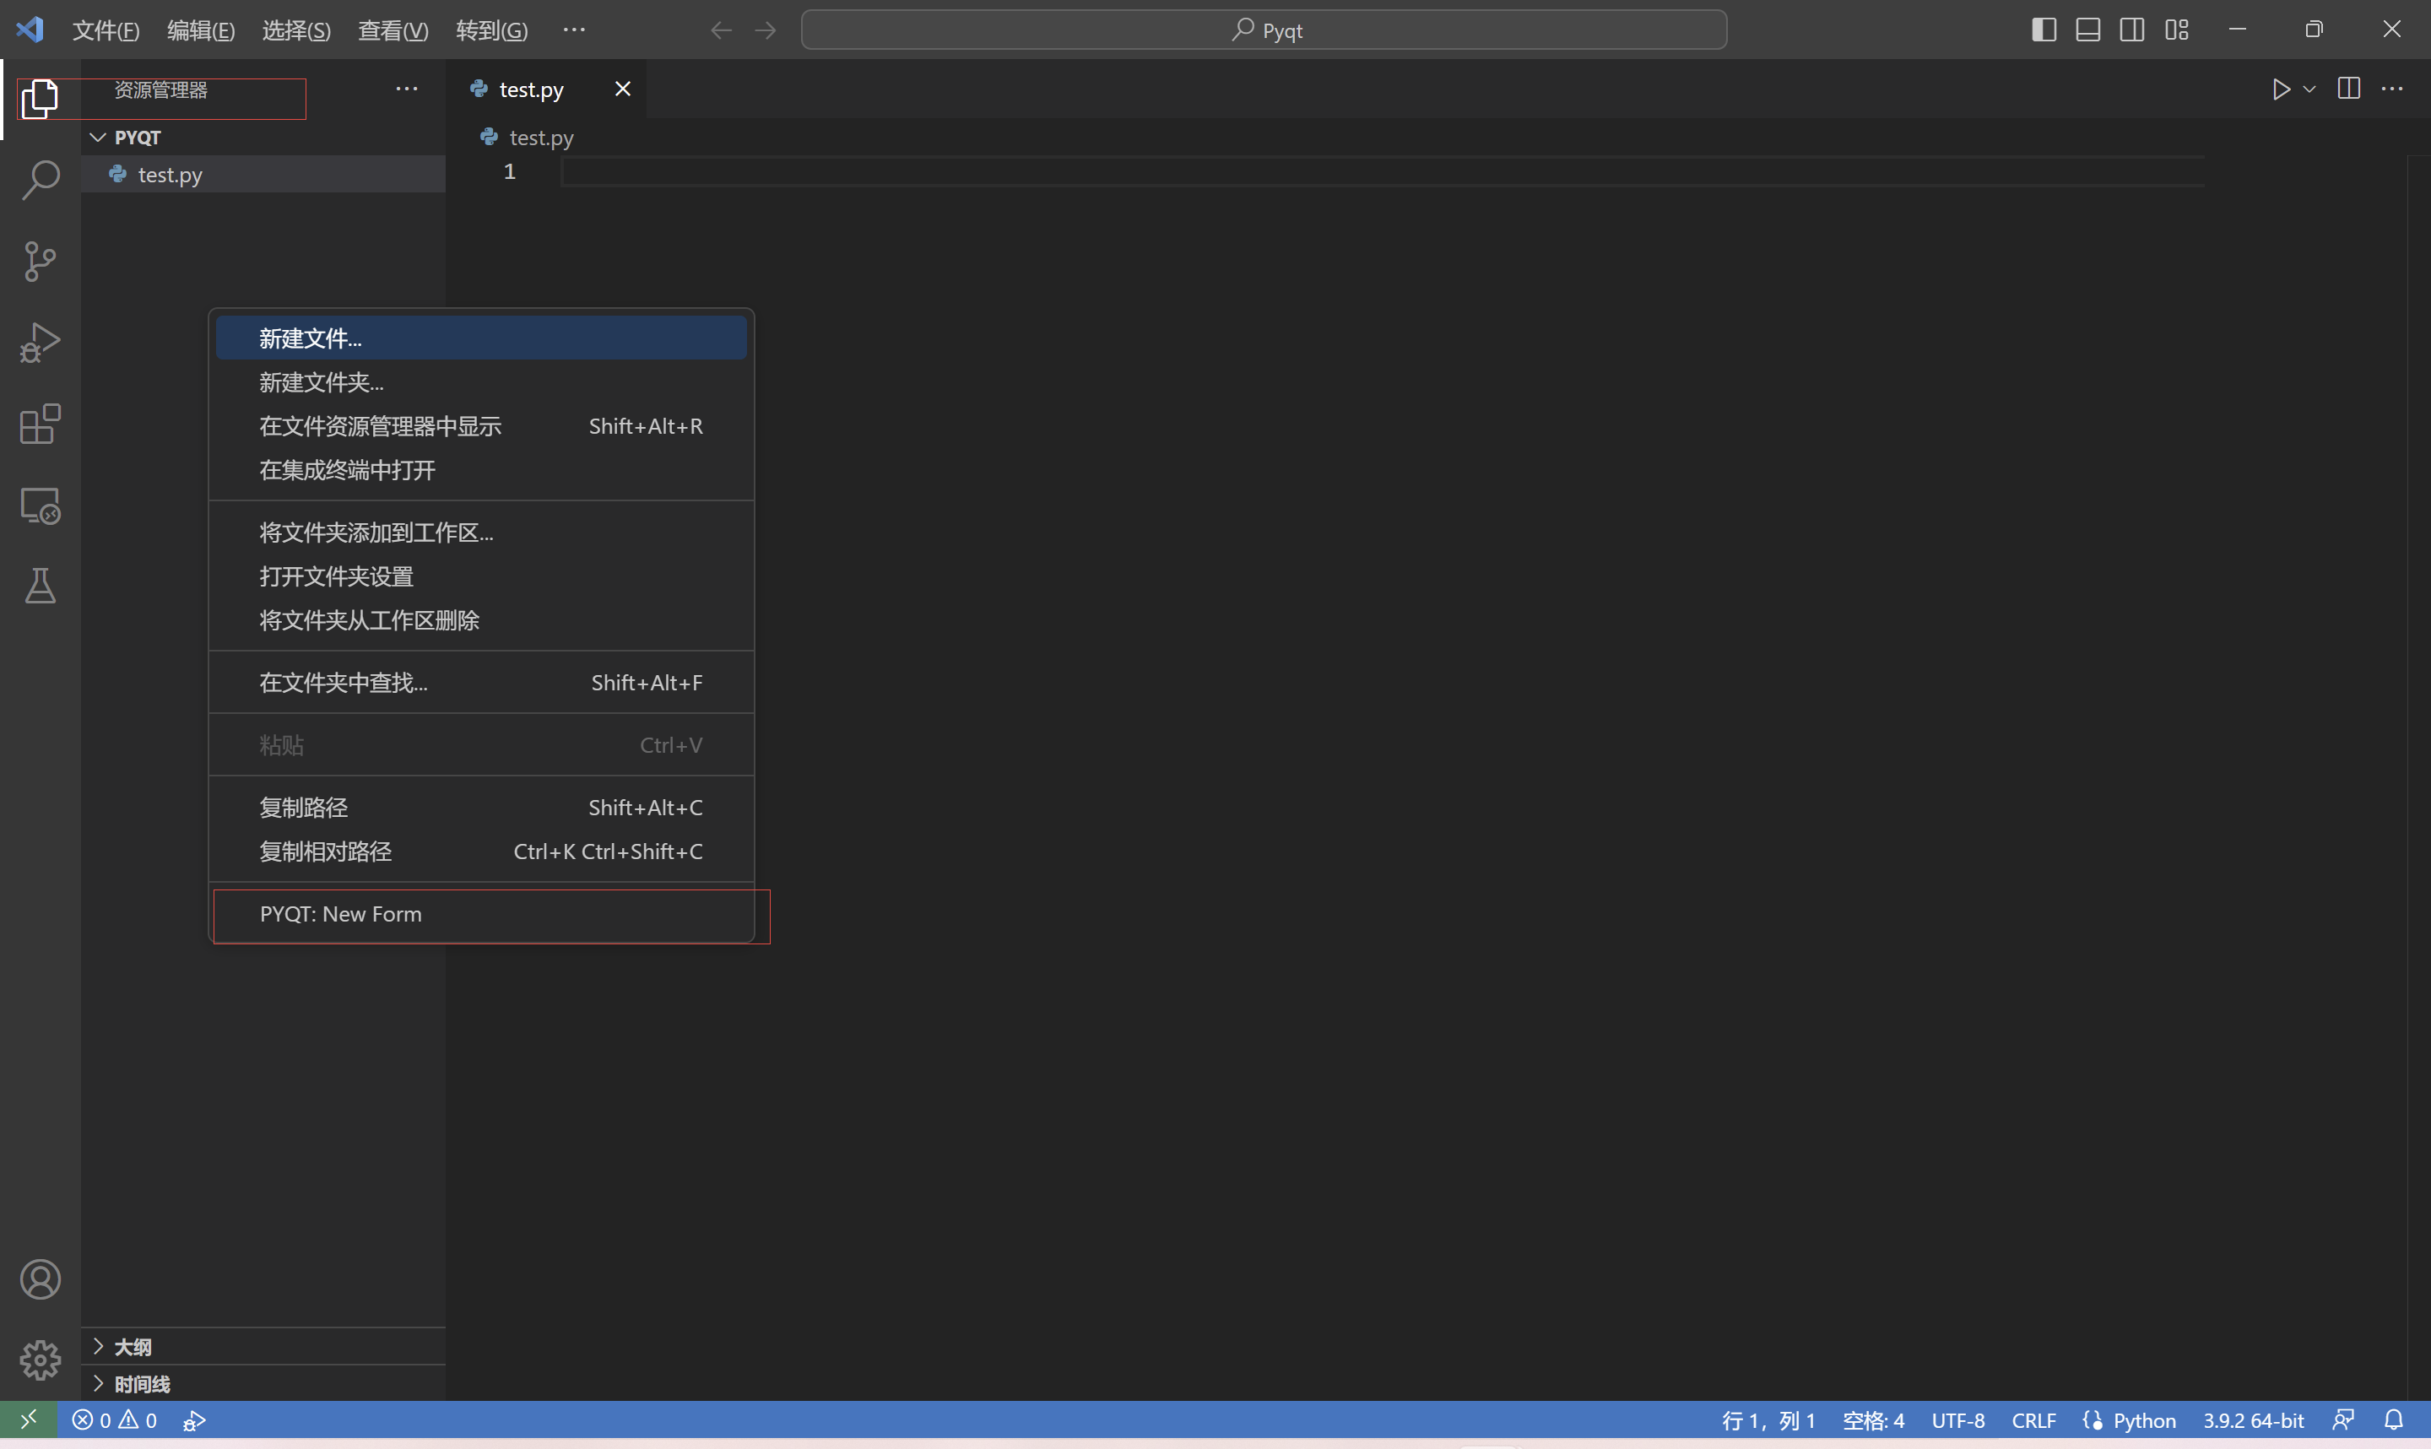
Task: Open the 选择(S) menu
Action: coord(295,30)
